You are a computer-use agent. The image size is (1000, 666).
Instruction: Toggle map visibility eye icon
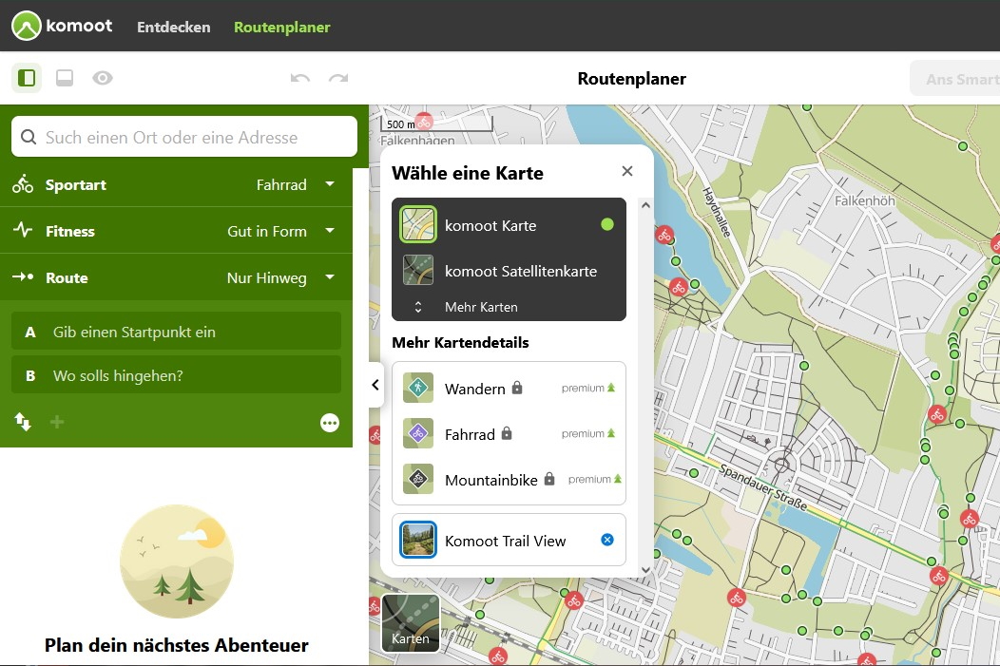(x=103, y=78)
